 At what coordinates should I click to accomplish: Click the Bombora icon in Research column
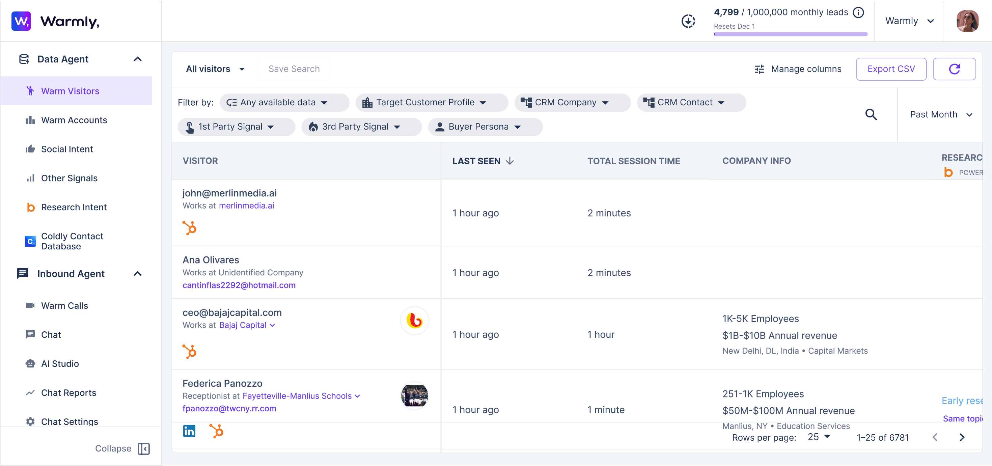click(948, 172)
